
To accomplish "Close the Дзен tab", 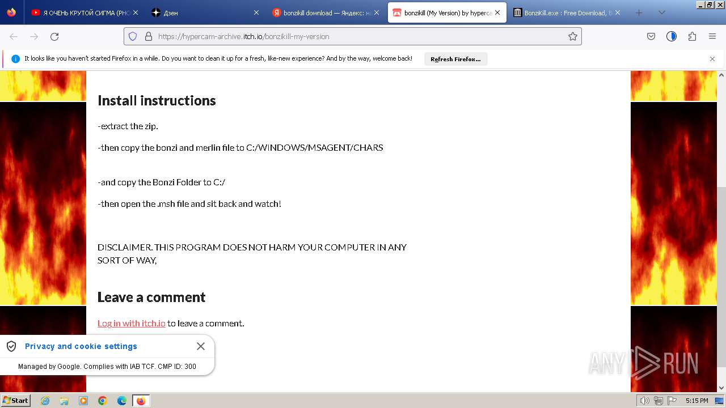I will 256,12.
